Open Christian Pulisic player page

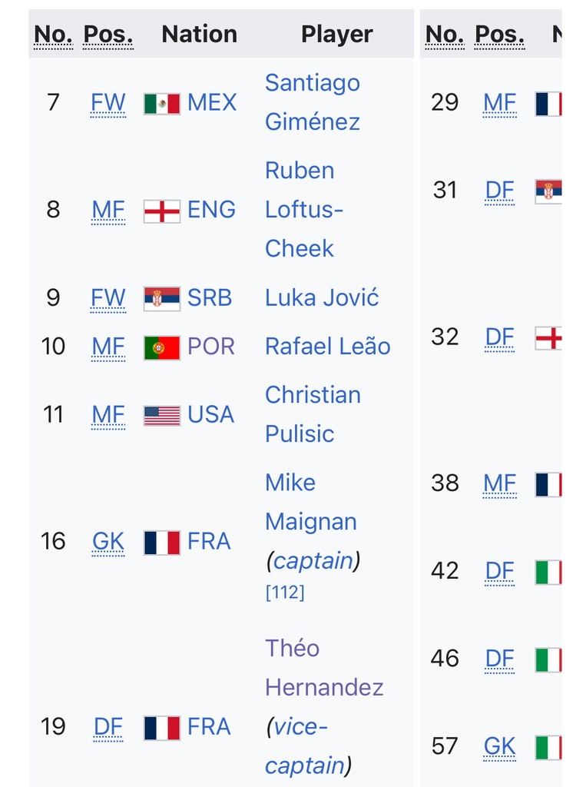[313, 414]
